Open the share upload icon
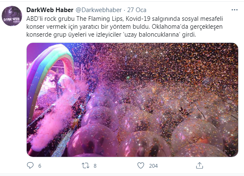Image resolution: width=244 pixels, height=176 pixels. (199, 166)
